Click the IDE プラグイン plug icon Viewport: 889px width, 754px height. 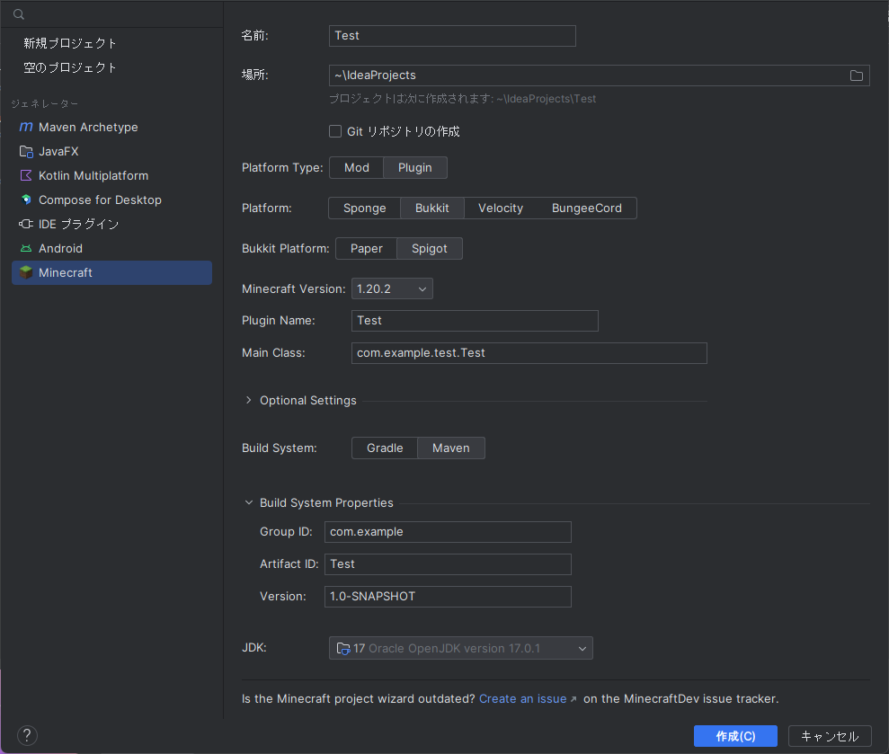coord(26,224)
